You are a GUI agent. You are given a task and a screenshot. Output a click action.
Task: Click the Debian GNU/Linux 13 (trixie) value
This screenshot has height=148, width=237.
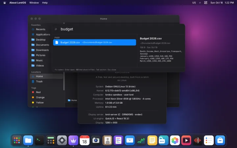(x=120, y=86)
